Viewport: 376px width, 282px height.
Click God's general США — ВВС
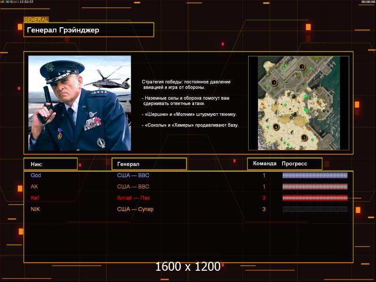click(133, 175)
